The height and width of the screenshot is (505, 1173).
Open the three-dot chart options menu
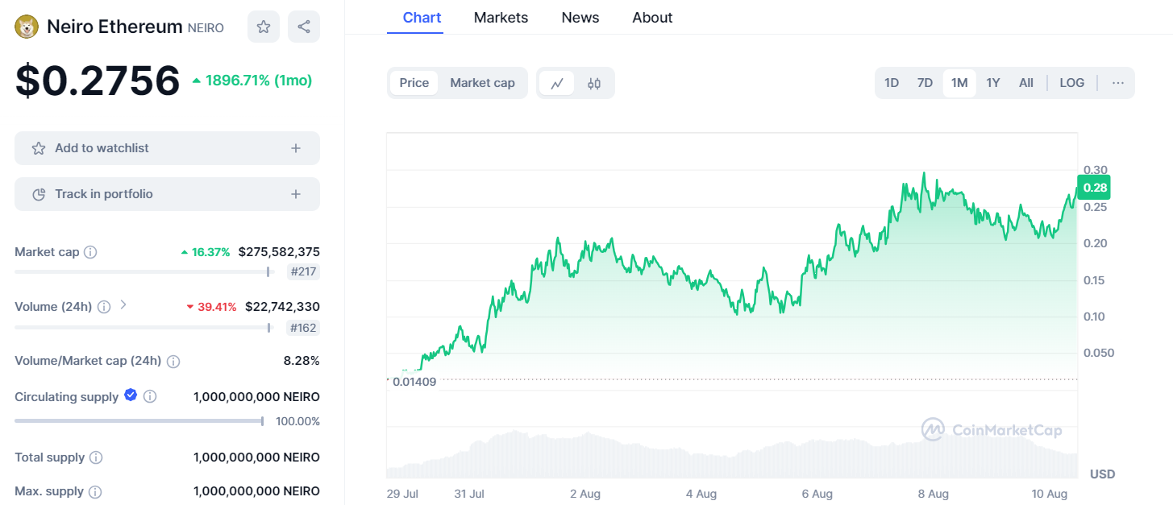tap(1117, 83)
